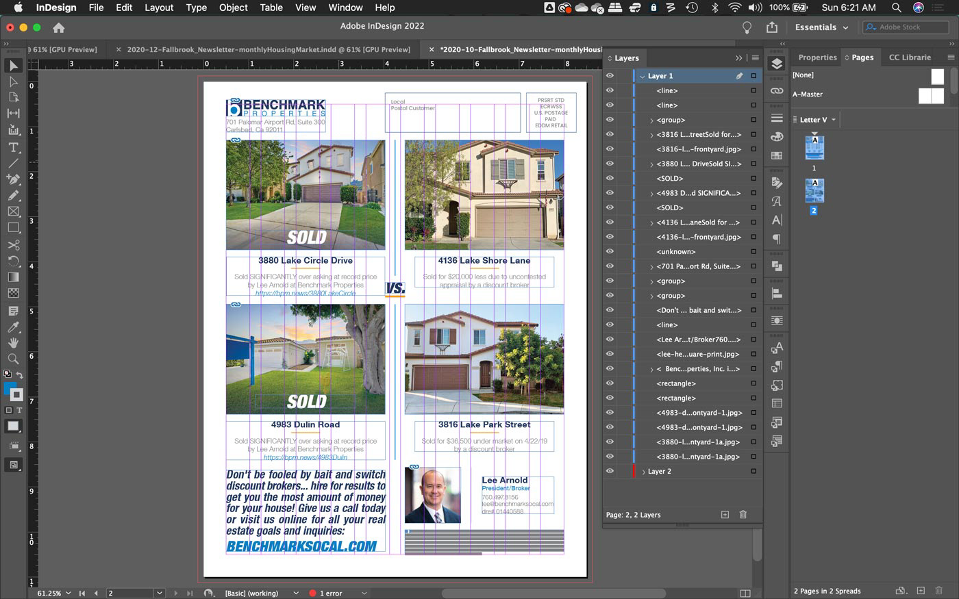Create new page in Pages panel
Viewport: 959px width, 599px height.
921,591
